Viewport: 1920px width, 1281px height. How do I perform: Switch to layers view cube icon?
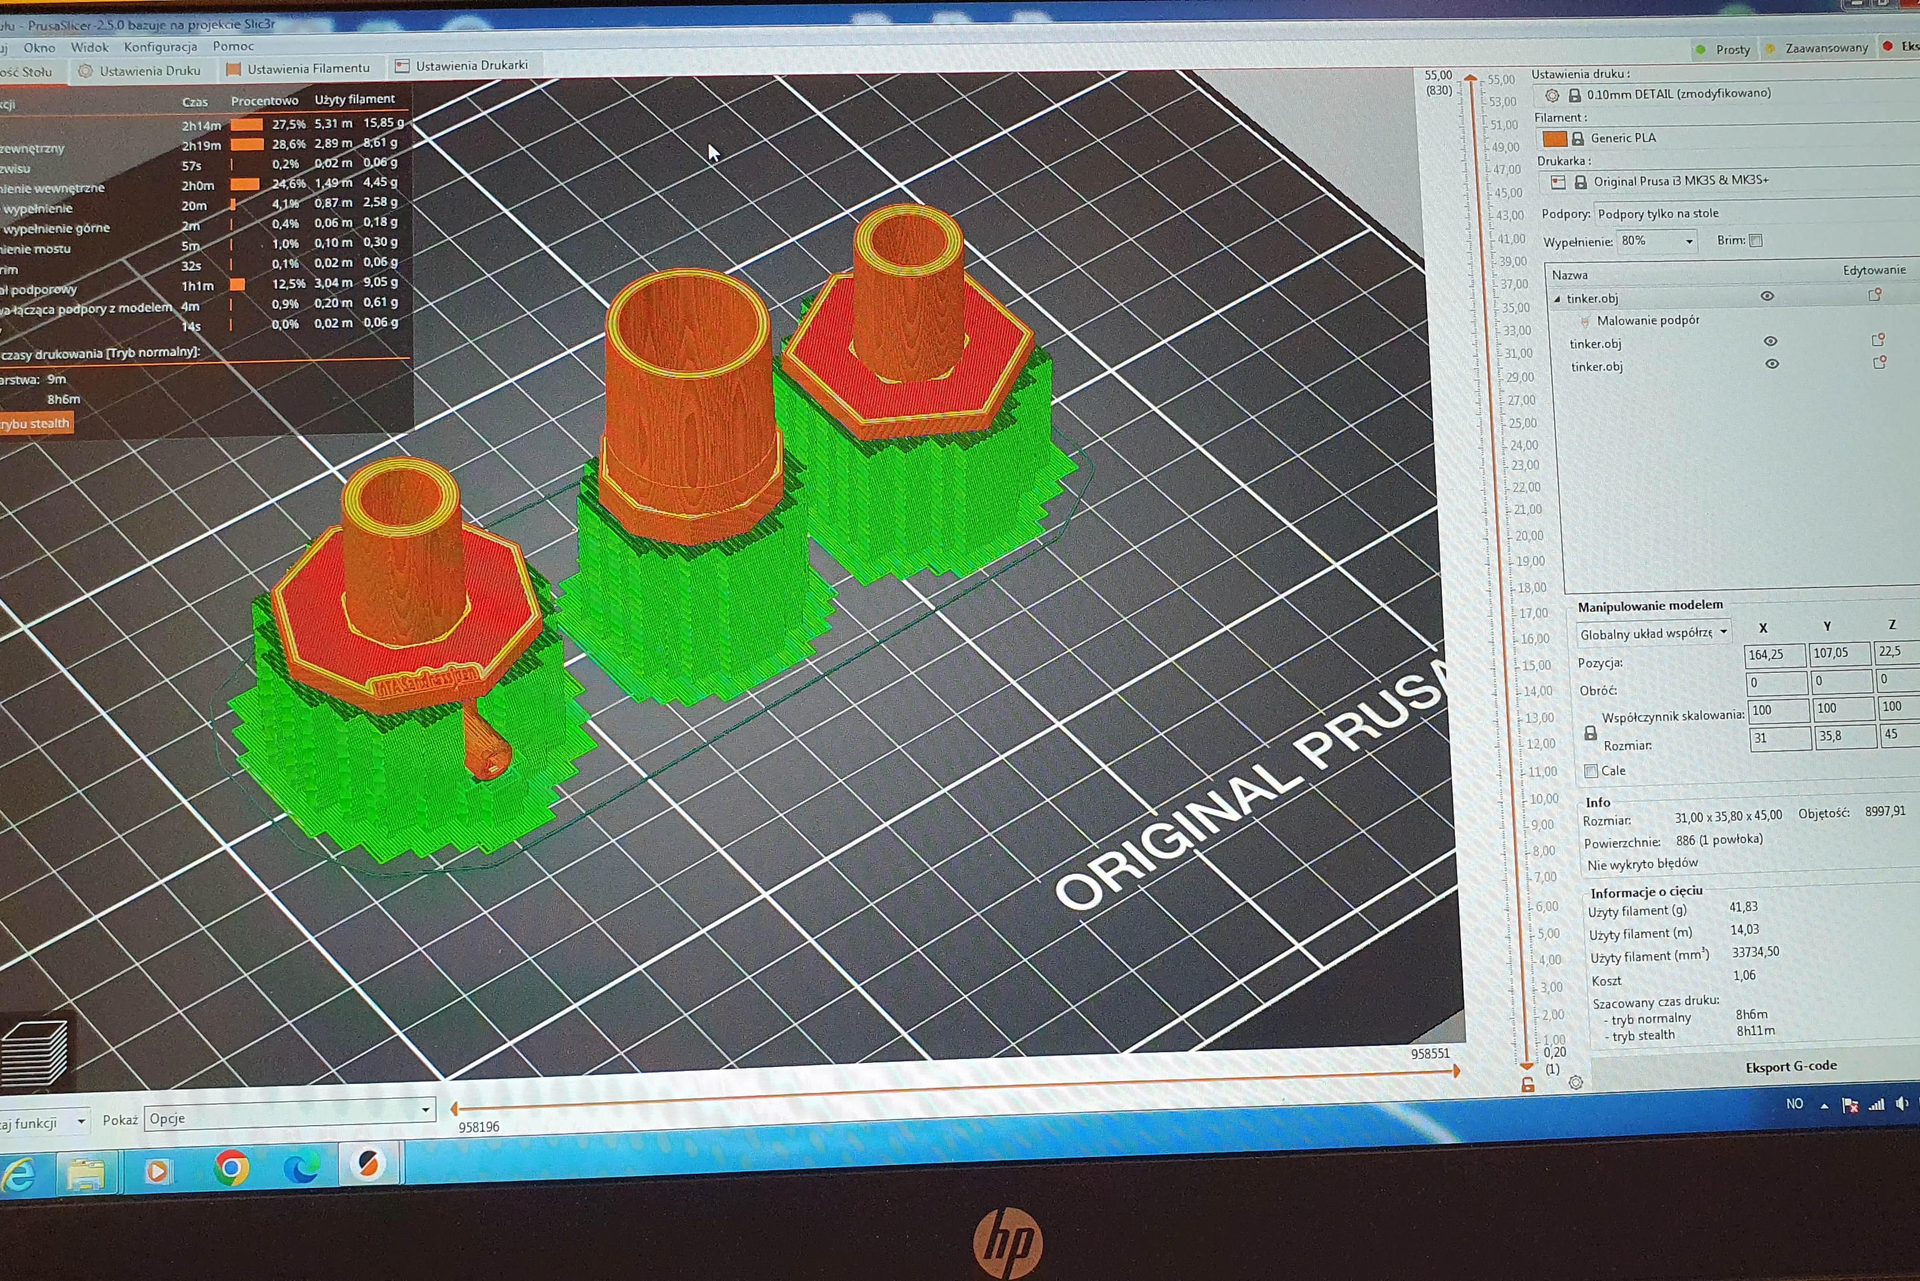(x=34, y=1053)
